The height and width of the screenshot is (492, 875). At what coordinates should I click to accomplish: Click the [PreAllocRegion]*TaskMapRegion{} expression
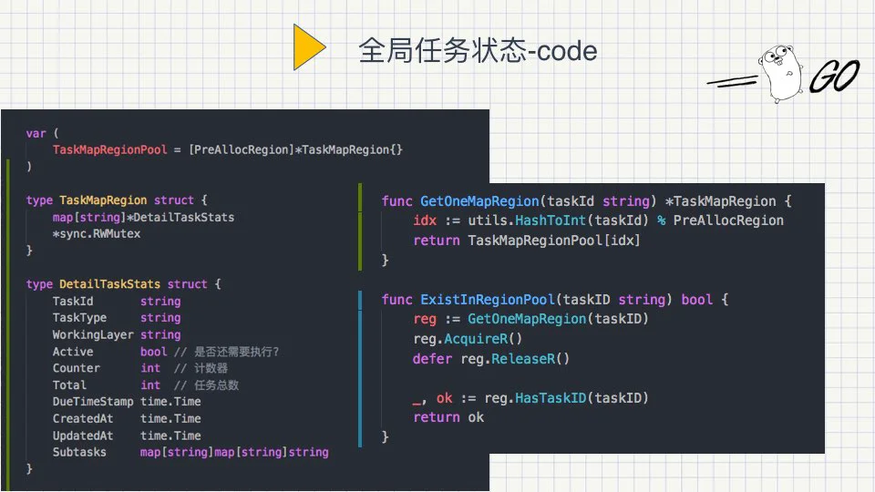pyautogui.click(x=295, y=149)
